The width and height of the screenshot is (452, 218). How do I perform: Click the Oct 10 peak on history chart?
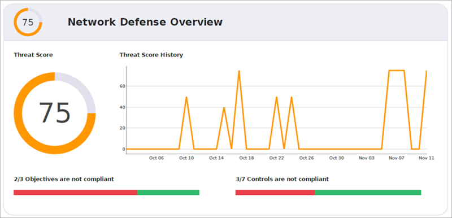coord(186,97)
